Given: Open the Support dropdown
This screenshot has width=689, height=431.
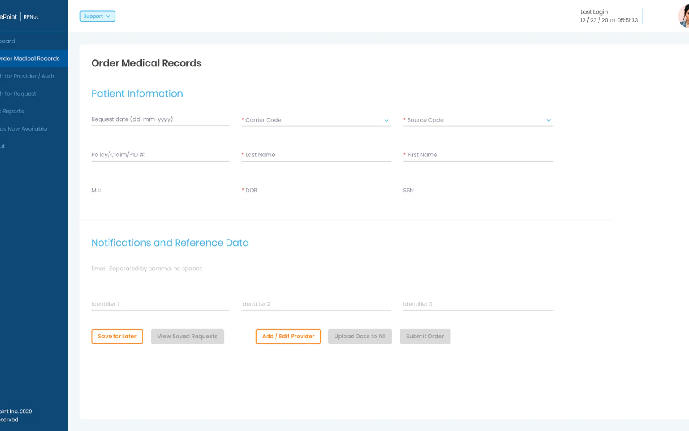Looking at the screenshot, I should point(97,16).
